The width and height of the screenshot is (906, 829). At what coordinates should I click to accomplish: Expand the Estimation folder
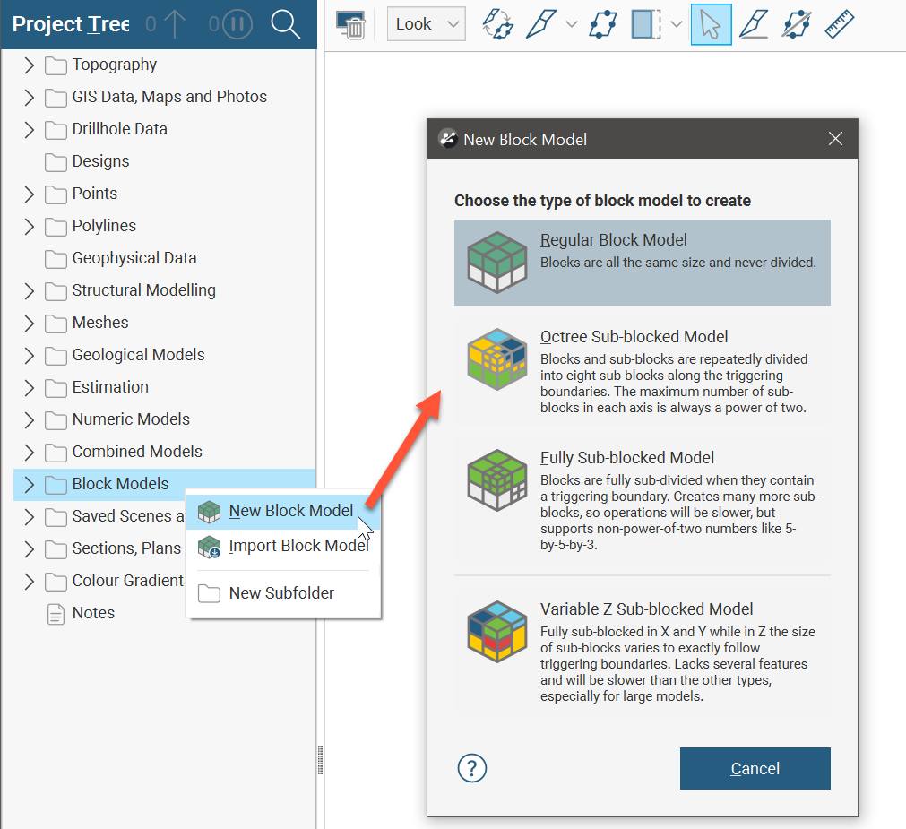30,388
